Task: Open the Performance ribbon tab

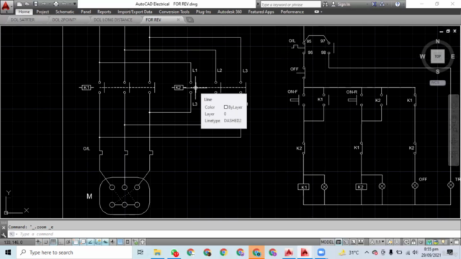Action: tap(292, 12)
